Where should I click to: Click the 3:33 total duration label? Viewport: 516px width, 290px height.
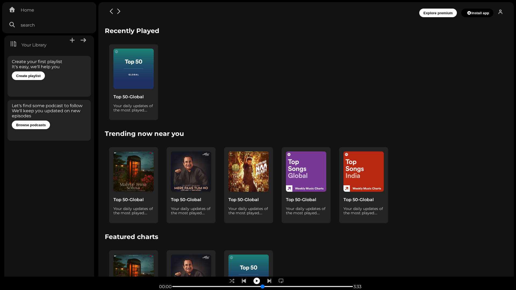tap(357, 287)
